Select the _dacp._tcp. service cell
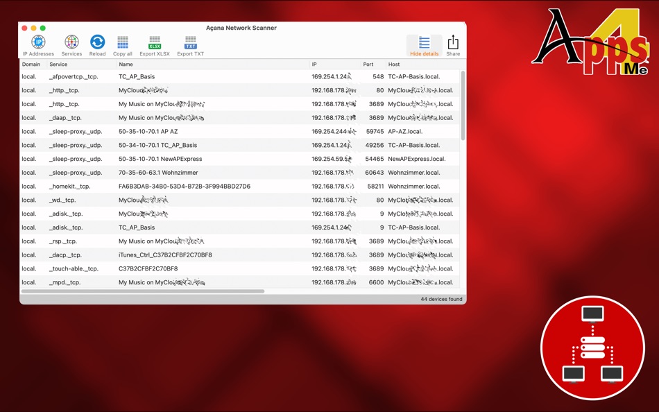 (x=65, y=255)
